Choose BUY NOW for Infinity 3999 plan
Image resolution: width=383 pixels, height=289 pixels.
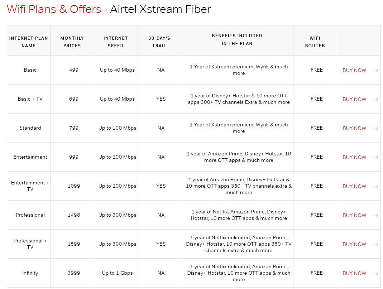tap(354, 273)
